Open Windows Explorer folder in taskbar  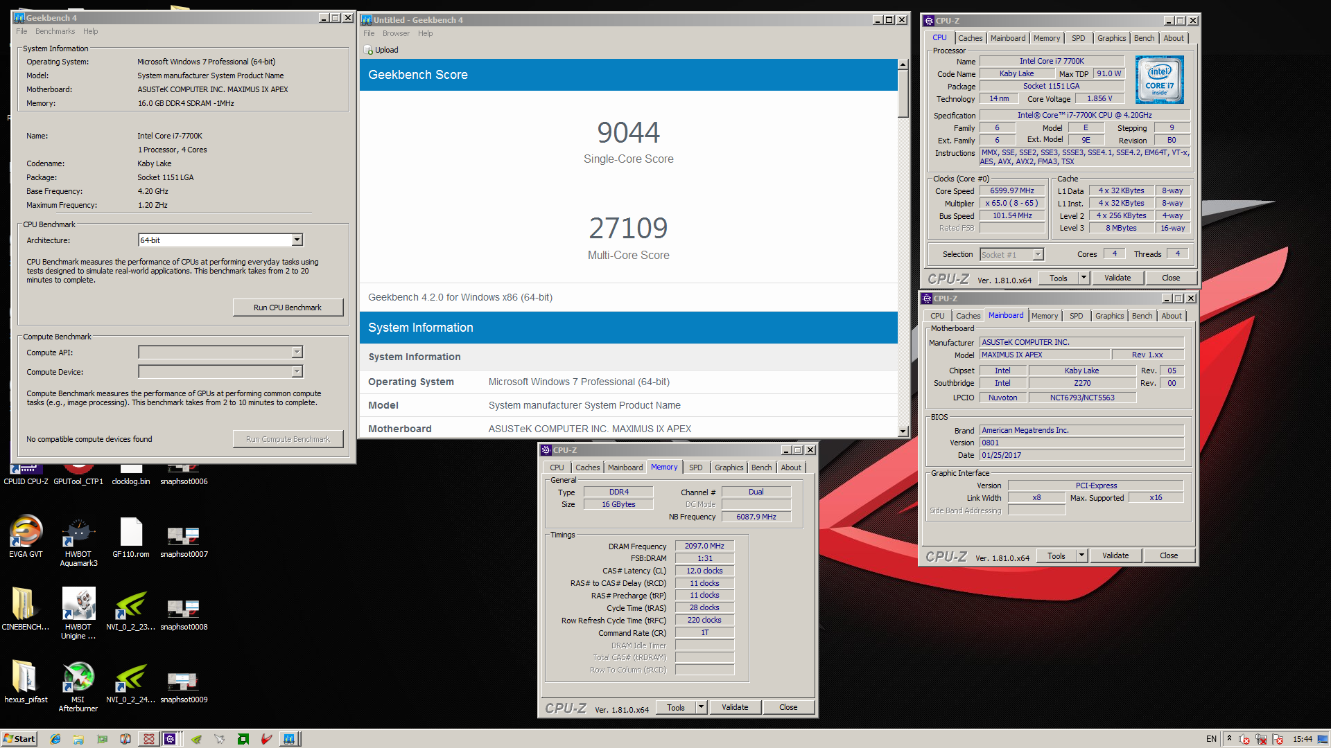pos(78,739)
